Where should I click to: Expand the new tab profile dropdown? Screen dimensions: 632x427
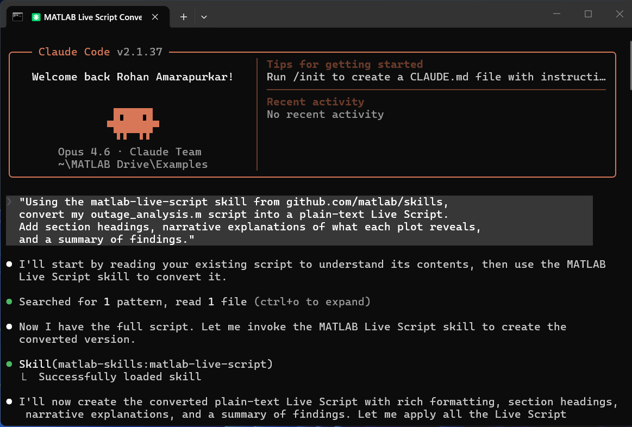coord(204,17)
